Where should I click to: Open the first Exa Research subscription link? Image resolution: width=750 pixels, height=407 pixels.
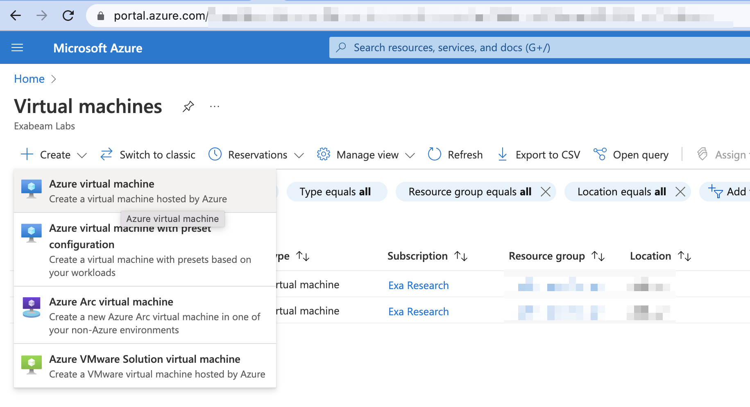click(x=418, y=285)
